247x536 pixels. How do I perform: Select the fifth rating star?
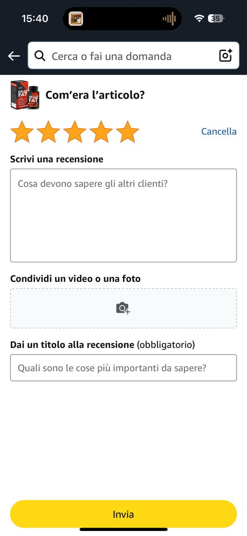(x=127, y=131)
